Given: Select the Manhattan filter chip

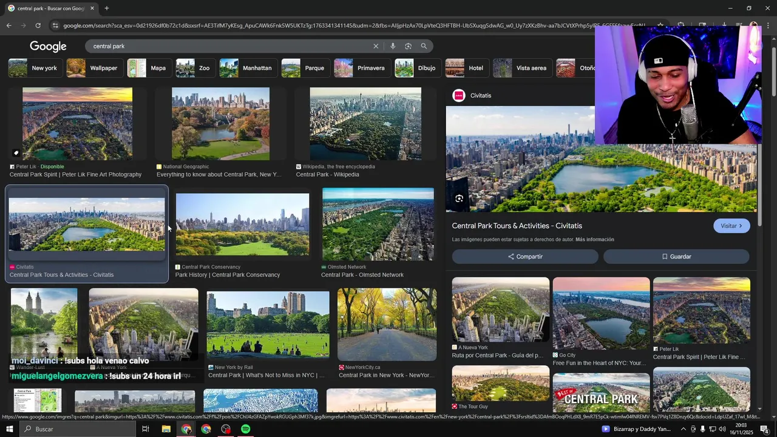Looking at the screenshot, I should point(248,68).
